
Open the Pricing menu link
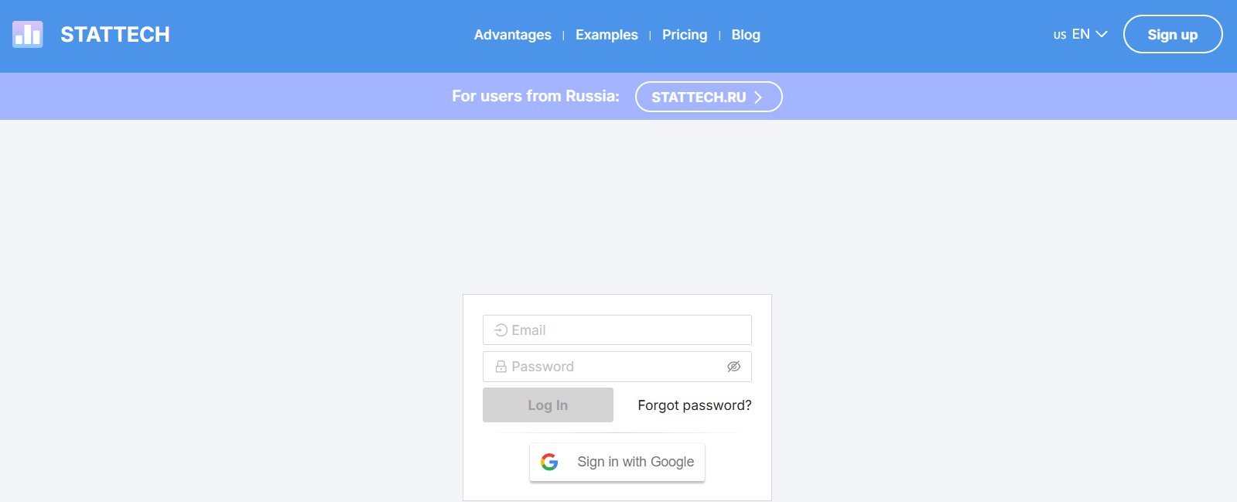point(684,35)
